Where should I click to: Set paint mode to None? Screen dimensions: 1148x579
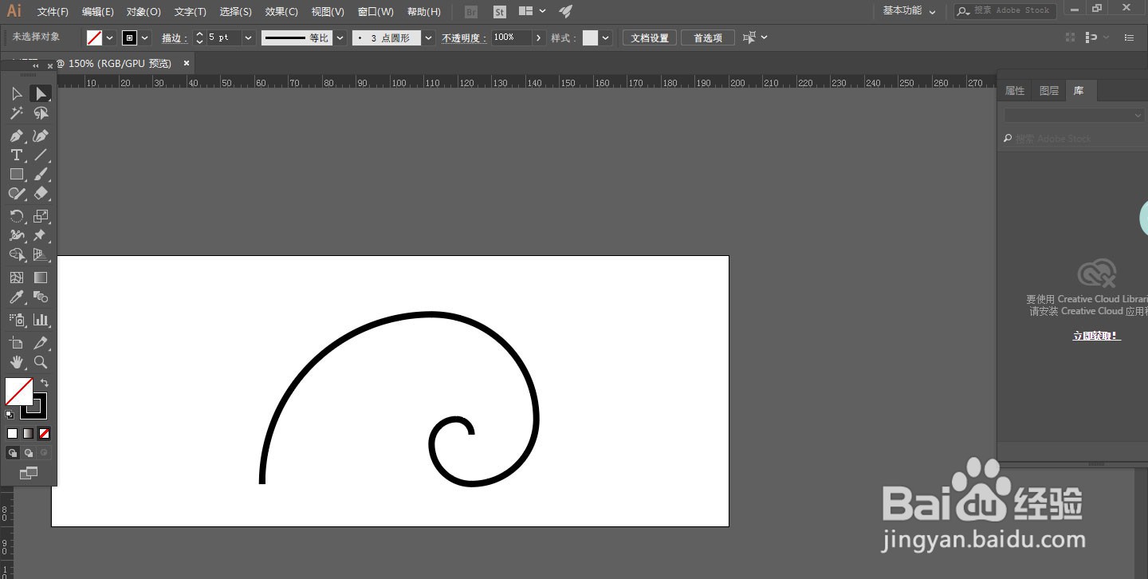[44, 434]
